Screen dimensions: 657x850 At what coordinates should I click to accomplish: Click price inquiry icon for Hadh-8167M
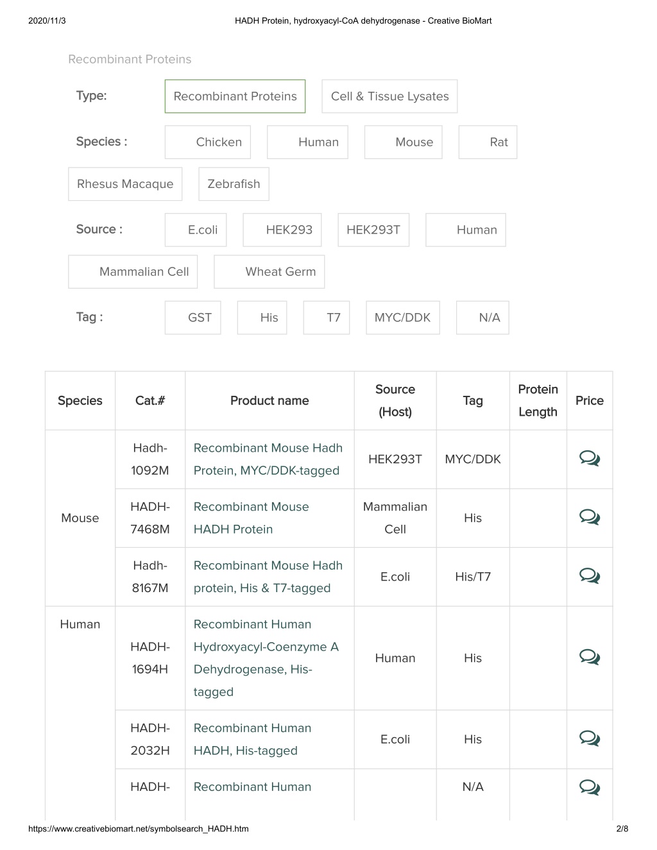pos(589,576)
